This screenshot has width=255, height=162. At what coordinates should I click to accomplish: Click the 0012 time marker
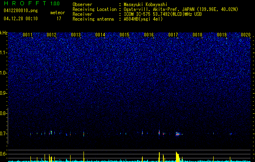(51, 35)
